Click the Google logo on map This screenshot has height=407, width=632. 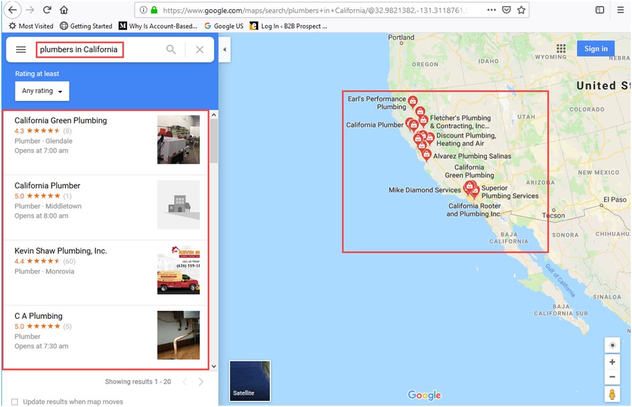(x=424, y=395)
